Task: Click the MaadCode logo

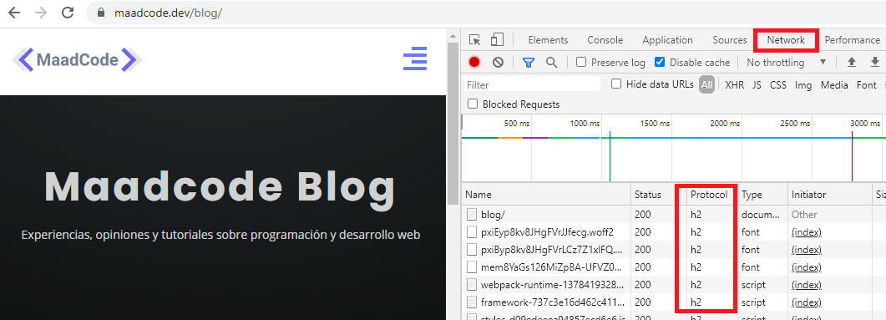Action: tap(77, 59)
